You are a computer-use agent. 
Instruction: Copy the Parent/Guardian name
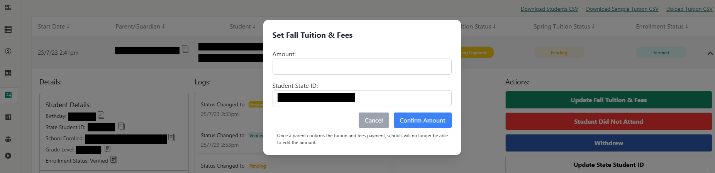185,49
